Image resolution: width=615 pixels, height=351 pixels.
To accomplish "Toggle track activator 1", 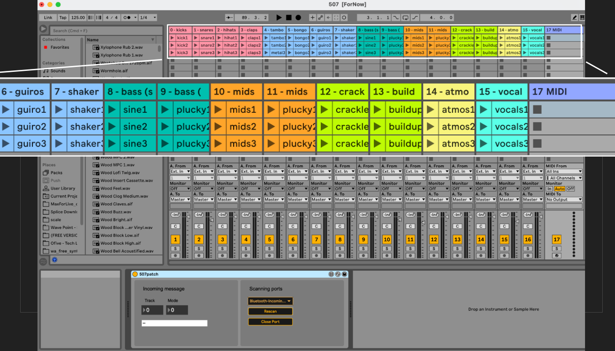I will [175, 240].
